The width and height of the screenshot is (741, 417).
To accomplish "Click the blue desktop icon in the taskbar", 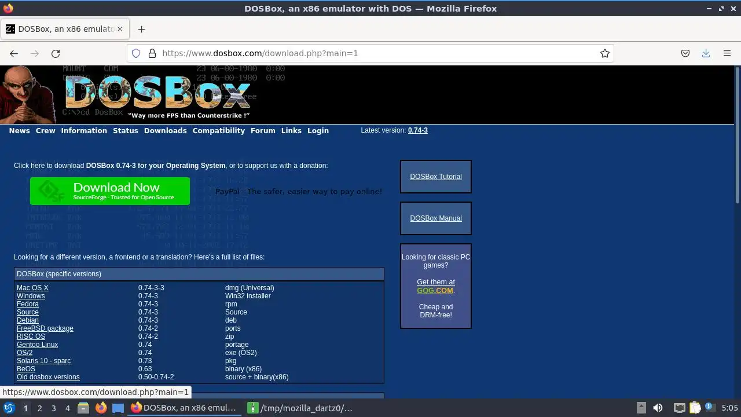I will 118,408.
